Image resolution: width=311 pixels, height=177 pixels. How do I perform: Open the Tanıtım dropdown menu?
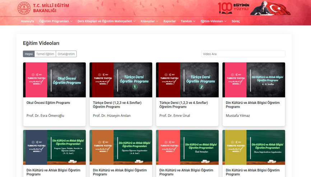click(188, 21)
